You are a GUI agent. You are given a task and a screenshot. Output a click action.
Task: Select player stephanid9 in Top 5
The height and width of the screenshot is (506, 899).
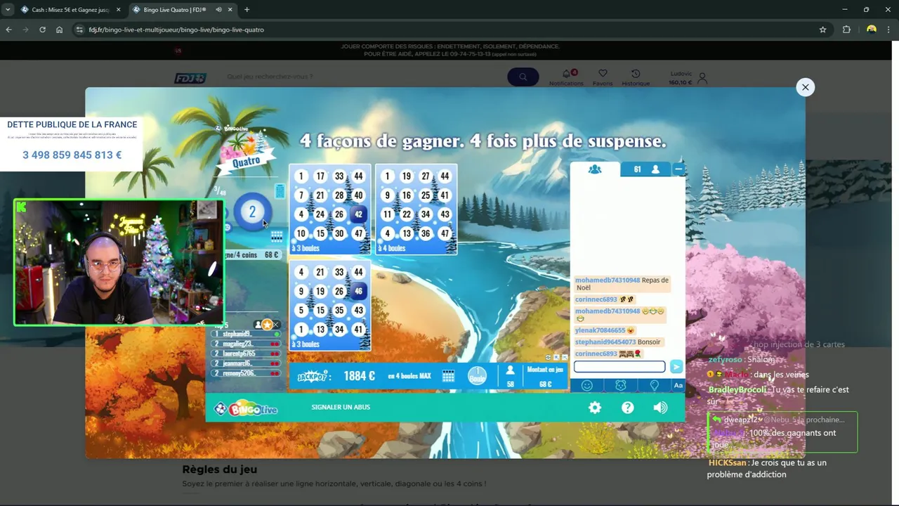245,334
